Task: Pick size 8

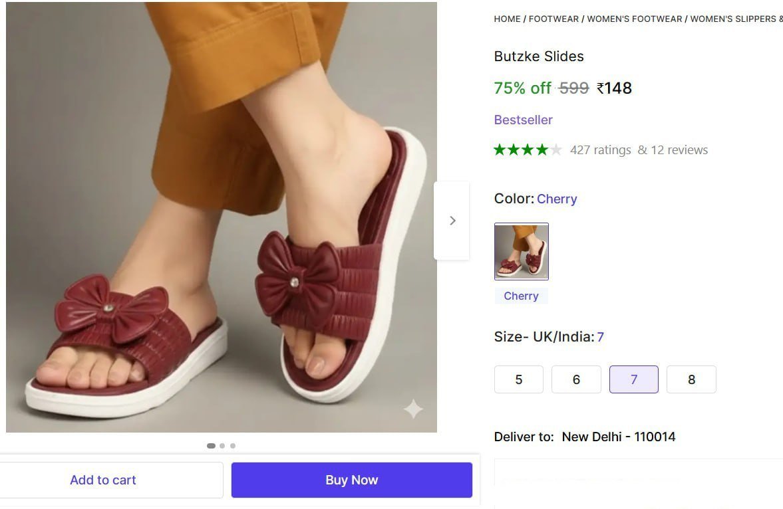Action: click(691, 379)
